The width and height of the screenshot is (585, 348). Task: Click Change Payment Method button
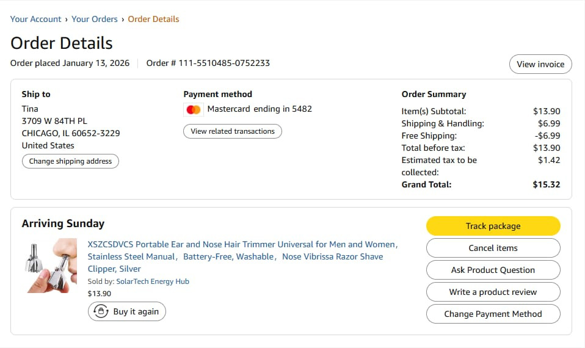tap(493, 314)
